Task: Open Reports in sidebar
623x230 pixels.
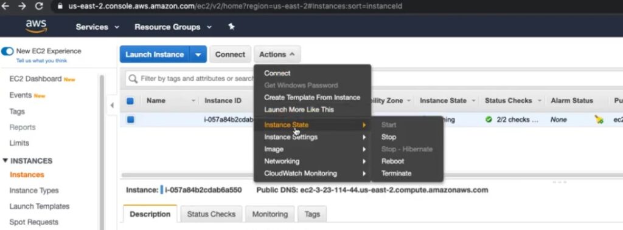Action: point(23,127)
